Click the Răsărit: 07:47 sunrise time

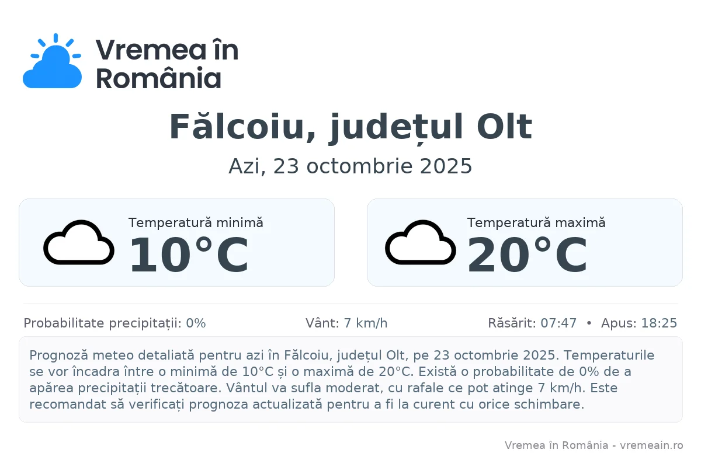click(x=532, y=323)
